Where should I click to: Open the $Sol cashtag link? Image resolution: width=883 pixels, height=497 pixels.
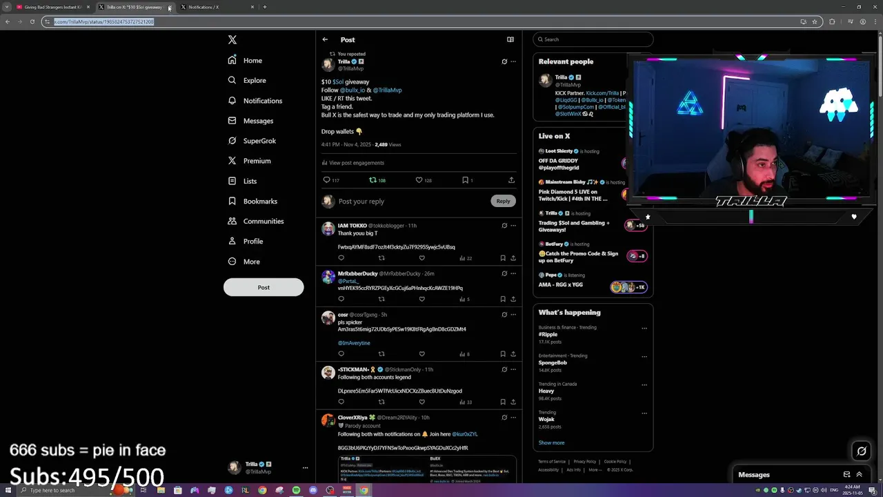(338, 82)
